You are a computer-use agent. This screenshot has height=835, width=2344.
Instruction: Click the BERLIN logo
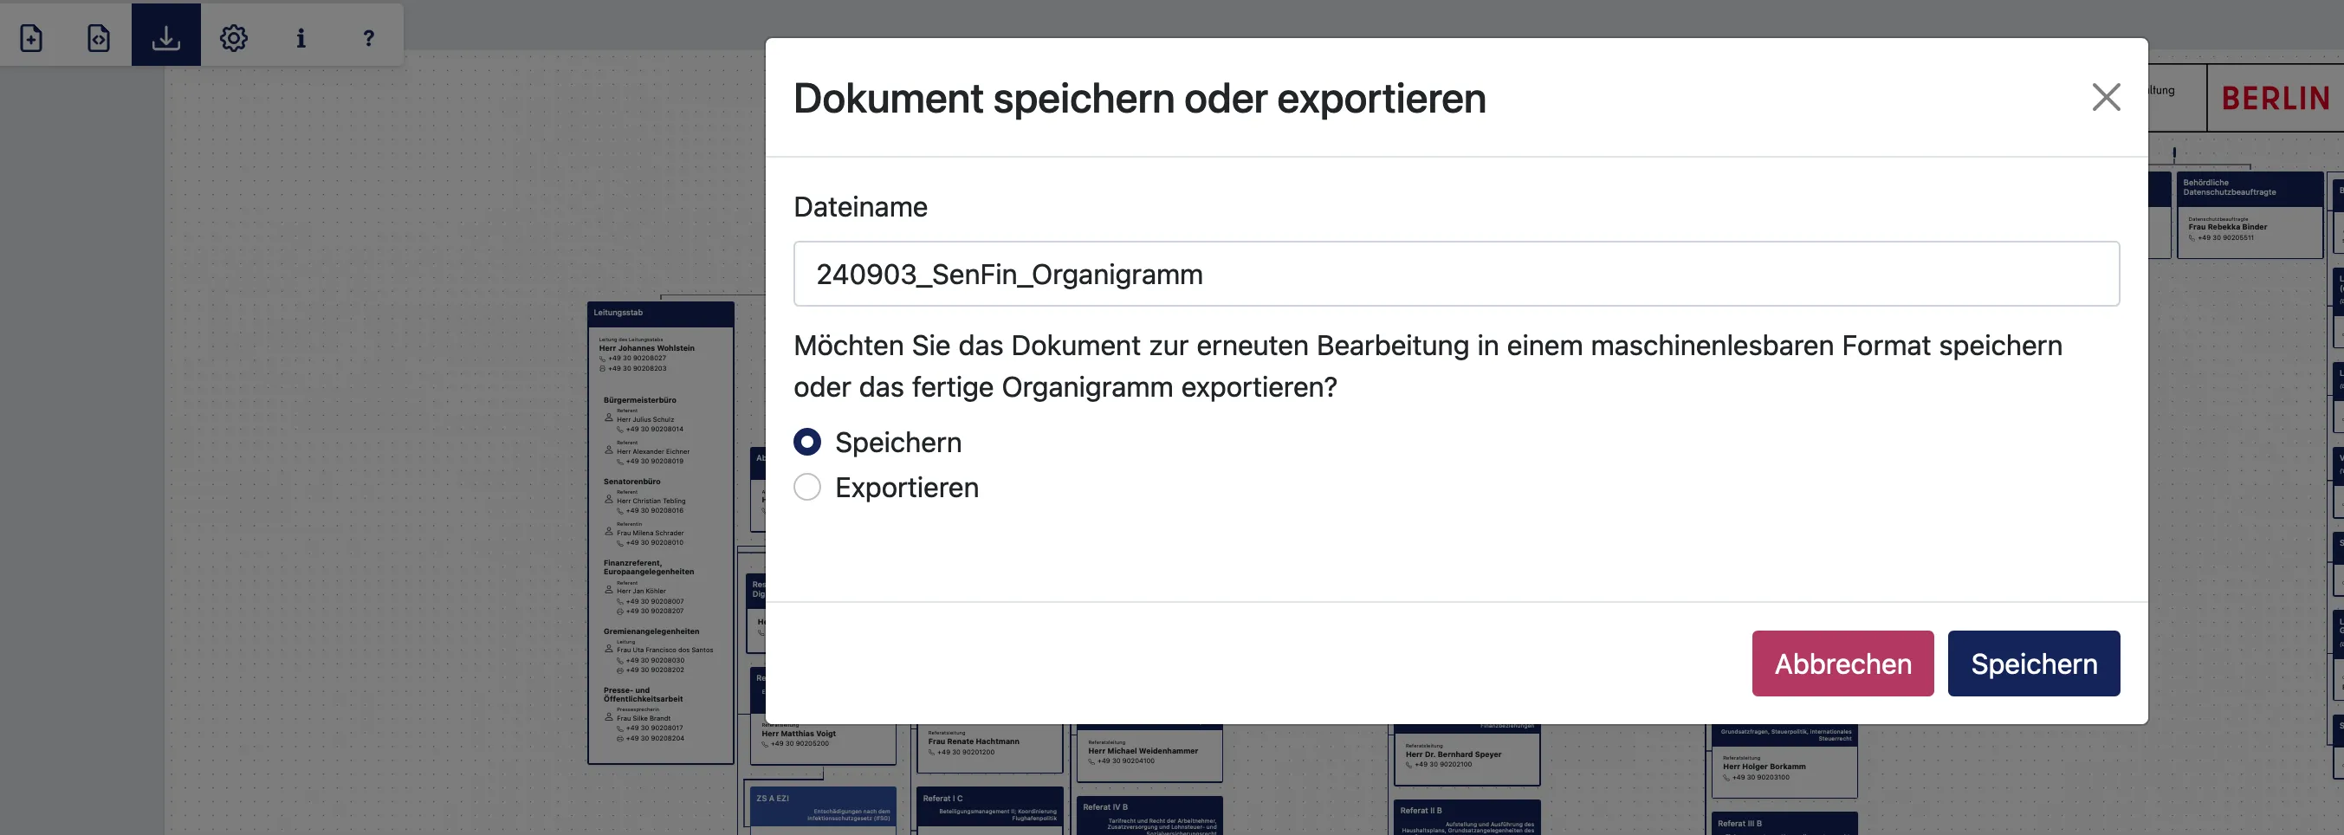[x=2276, y=98]
